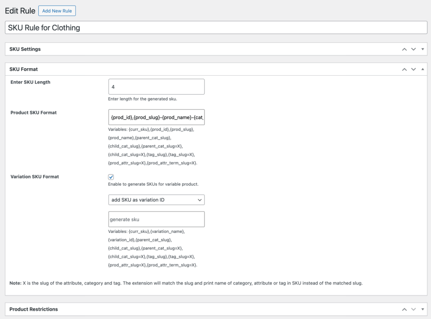
Task: Click the SKU Format panel heading
Action: tap(24, 70)
